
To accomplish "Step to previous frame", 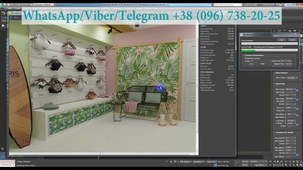I will click(275, 161).
